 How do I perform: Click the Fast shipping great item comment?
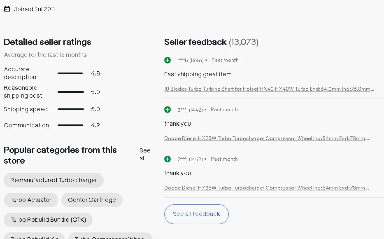(198, 74)
